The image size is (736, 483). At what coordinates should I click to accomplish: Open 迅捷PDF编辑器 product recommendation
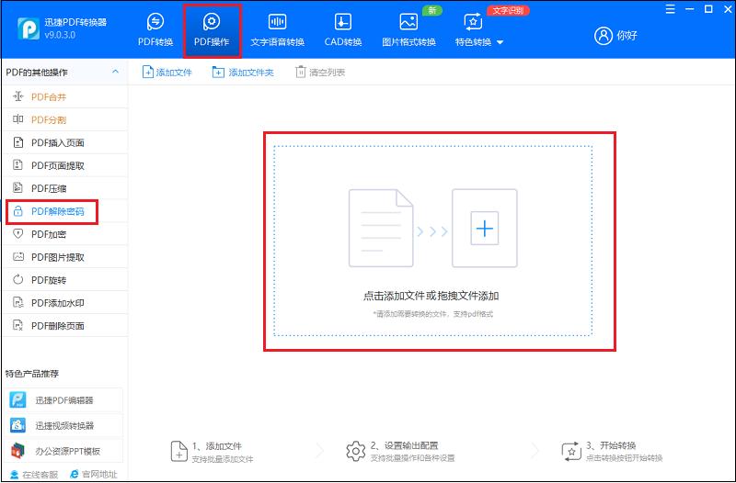click(x=64, y=400)
